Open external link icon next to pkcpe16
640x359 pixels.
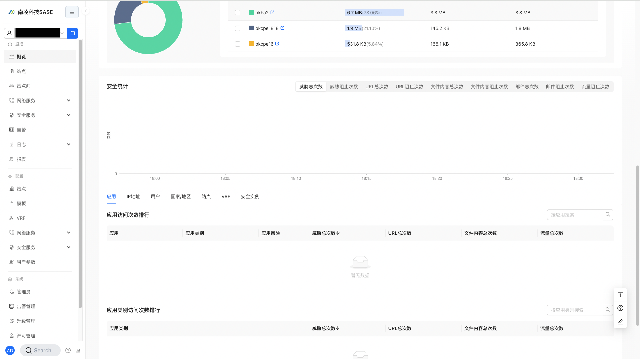pos(277,44)
